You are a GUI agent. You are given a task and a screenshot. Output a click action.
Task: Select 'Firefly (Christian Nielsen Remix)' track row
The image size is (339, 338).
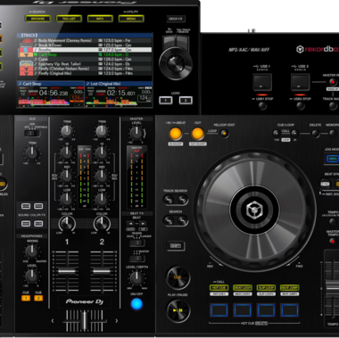[85, 69]
